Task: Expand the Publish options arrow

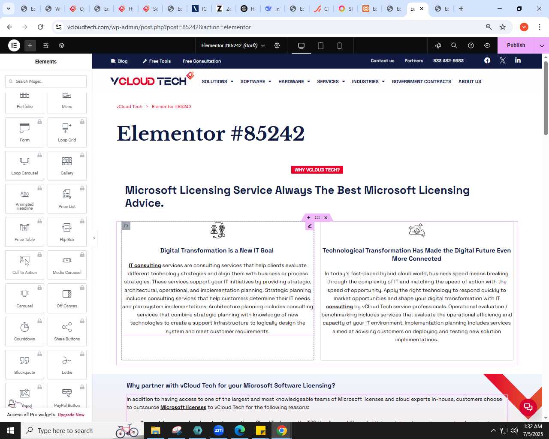Action: click(542, 45)
